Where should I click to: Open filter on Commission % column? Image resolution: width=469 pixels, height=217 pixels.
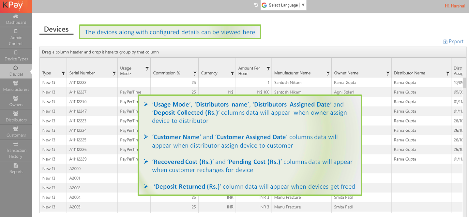pyautogui.click(x=195, y=73)
